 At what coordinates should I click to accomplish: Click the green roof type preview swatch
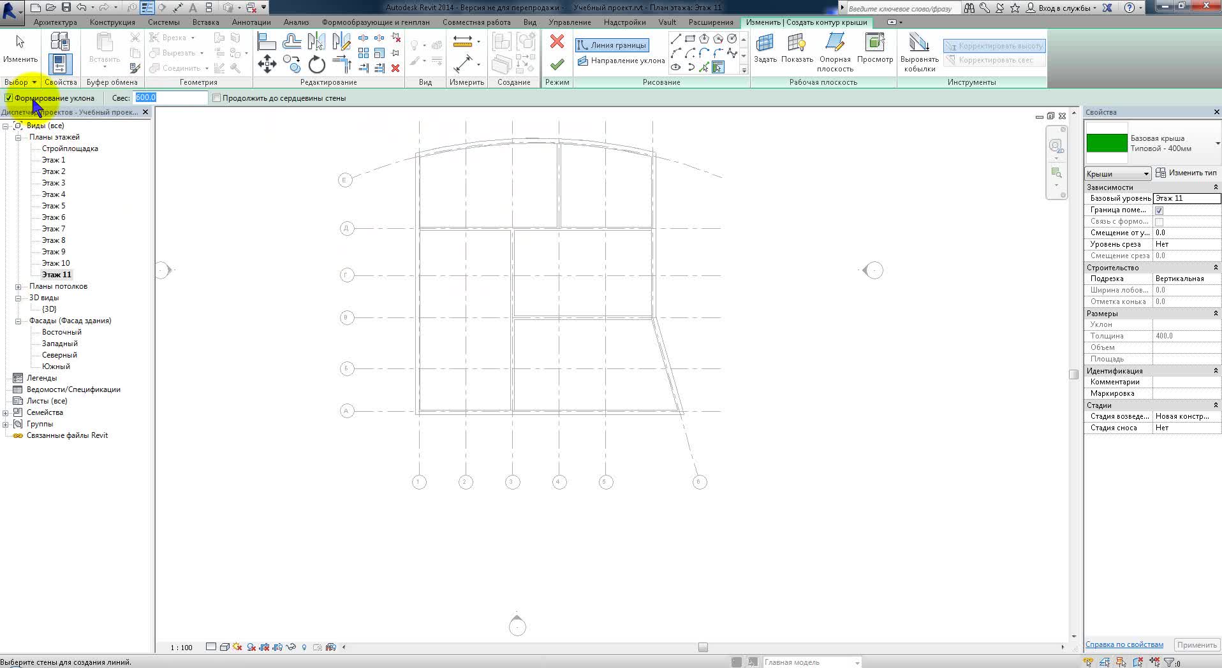pyautogui.click(x=1107, y=143)
